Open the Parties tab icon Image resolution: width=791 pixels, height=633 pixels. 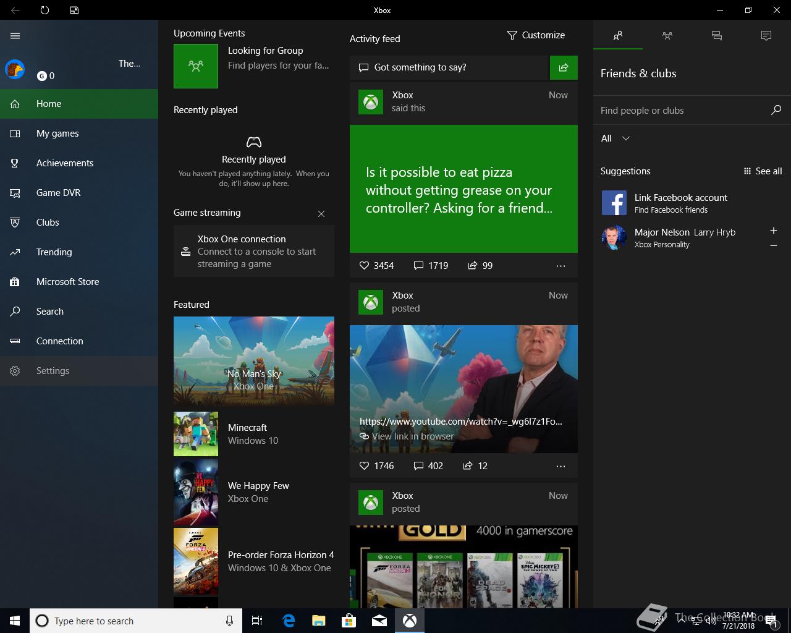(x=667, y=36)
